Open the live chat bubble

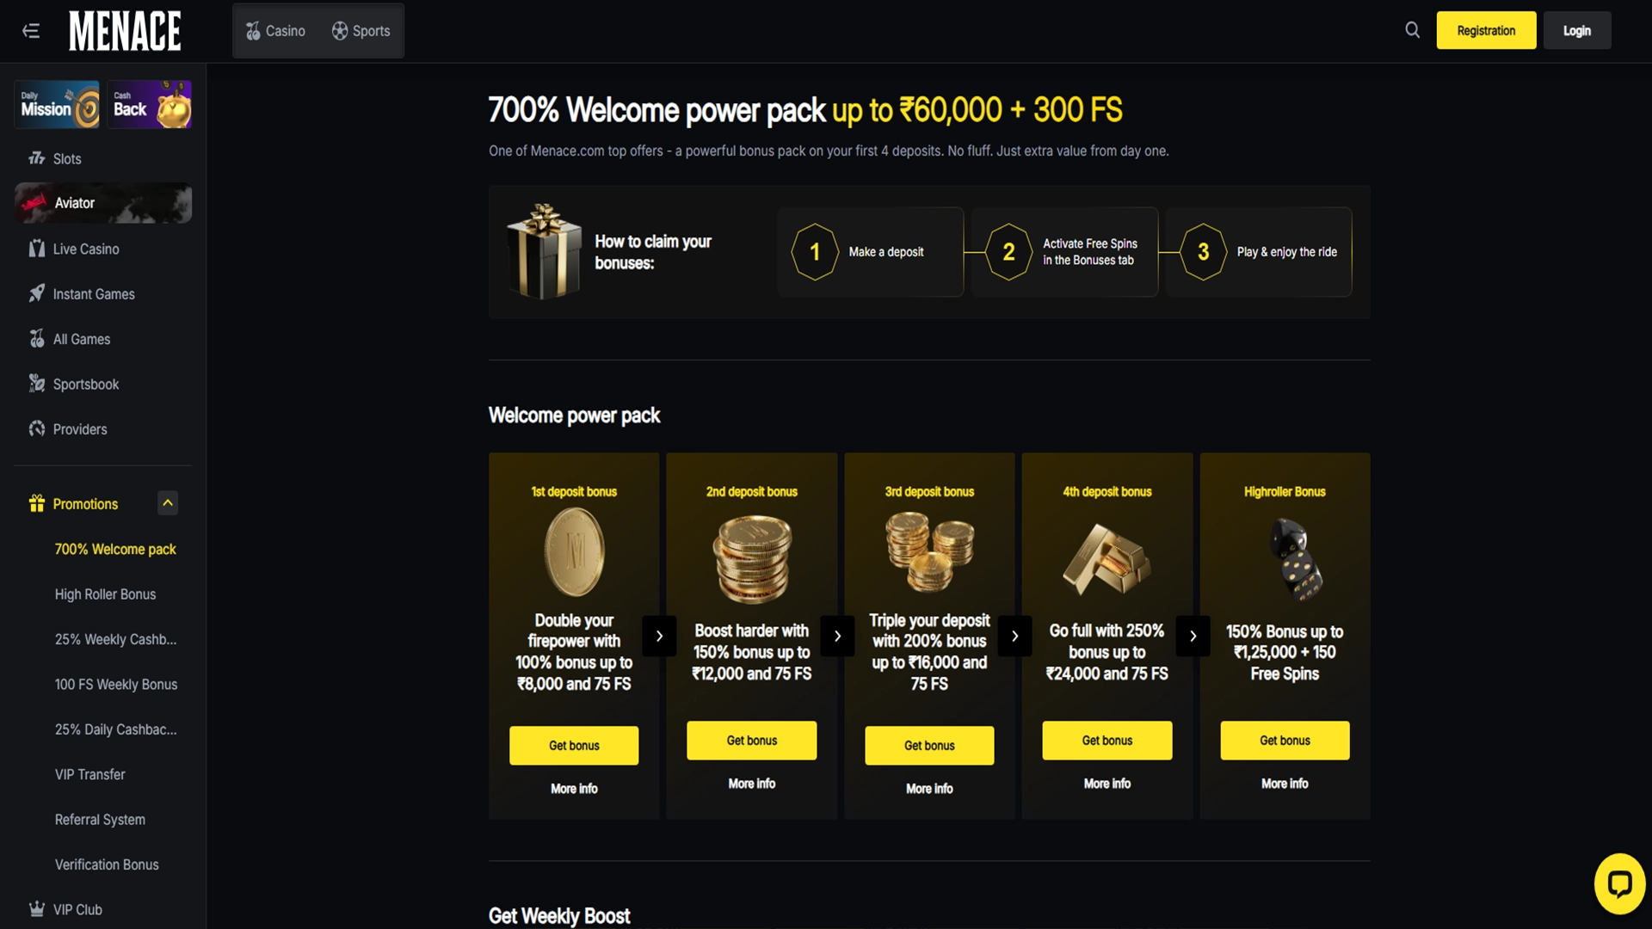tap(1621, 883)
